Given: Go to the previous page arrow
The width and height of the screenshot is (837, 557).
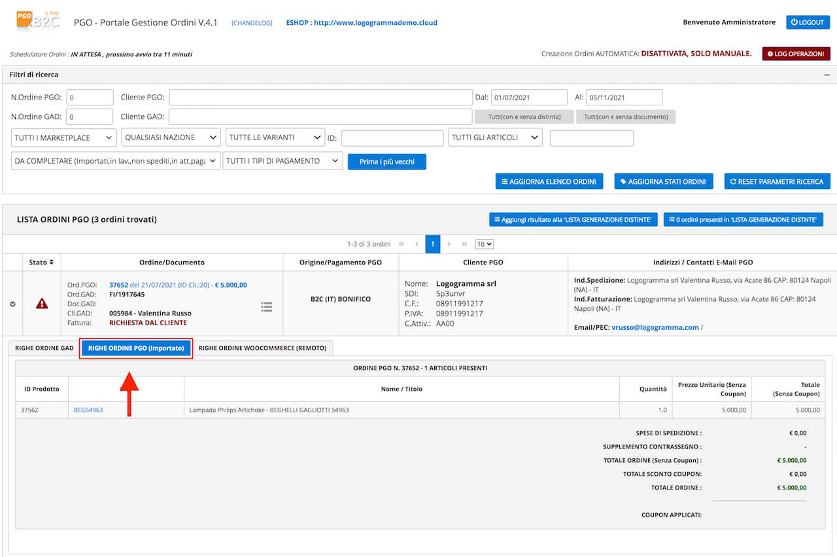Looking at the screenshot, I should point(417,244).
